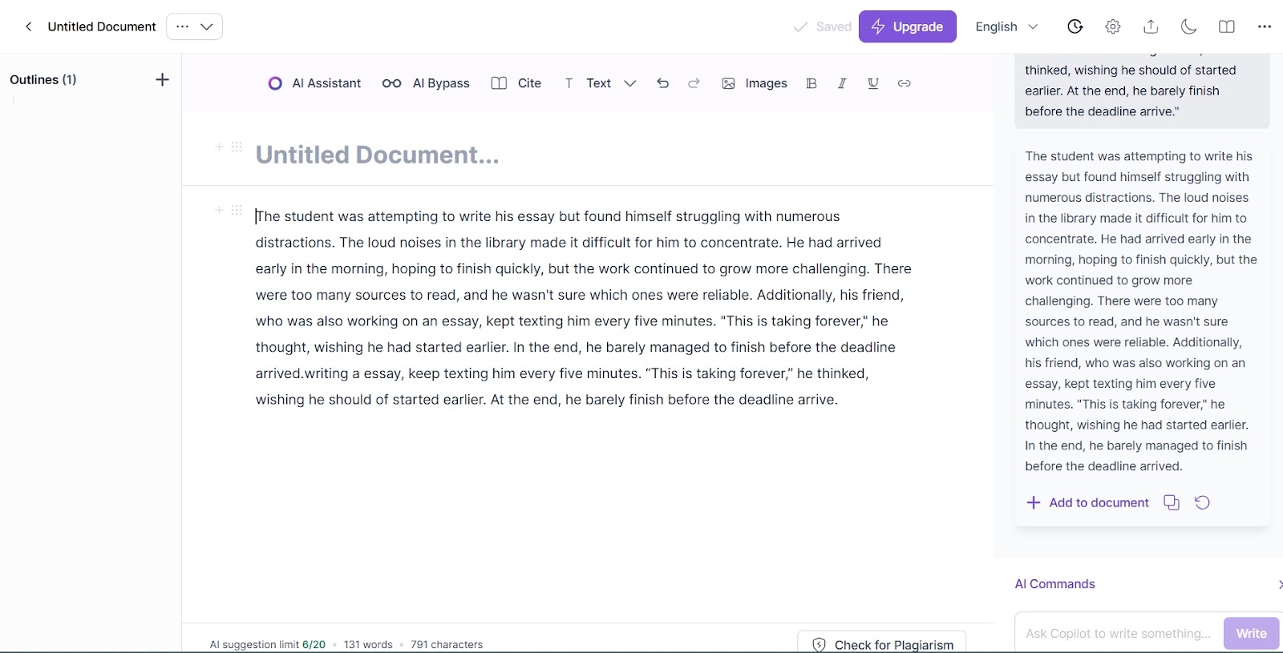The width and height of the screenshot is (1283, 653).
Task: Click the plus icon beside the paragraph block
Action: pyautogui.click(x=219, y=210)
